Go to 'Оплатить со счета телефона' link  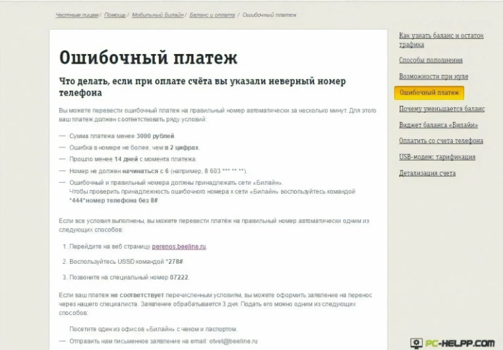pyautogui.click(x=441, y=141)
